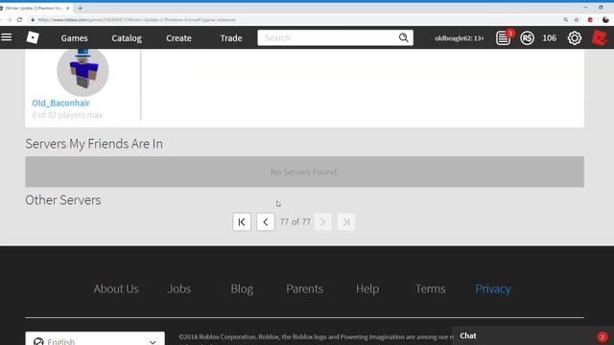The height and width of the screenshot is (345, 614).
Task: Click the Roblox logo home icon
Action: [x=33, y=37]
